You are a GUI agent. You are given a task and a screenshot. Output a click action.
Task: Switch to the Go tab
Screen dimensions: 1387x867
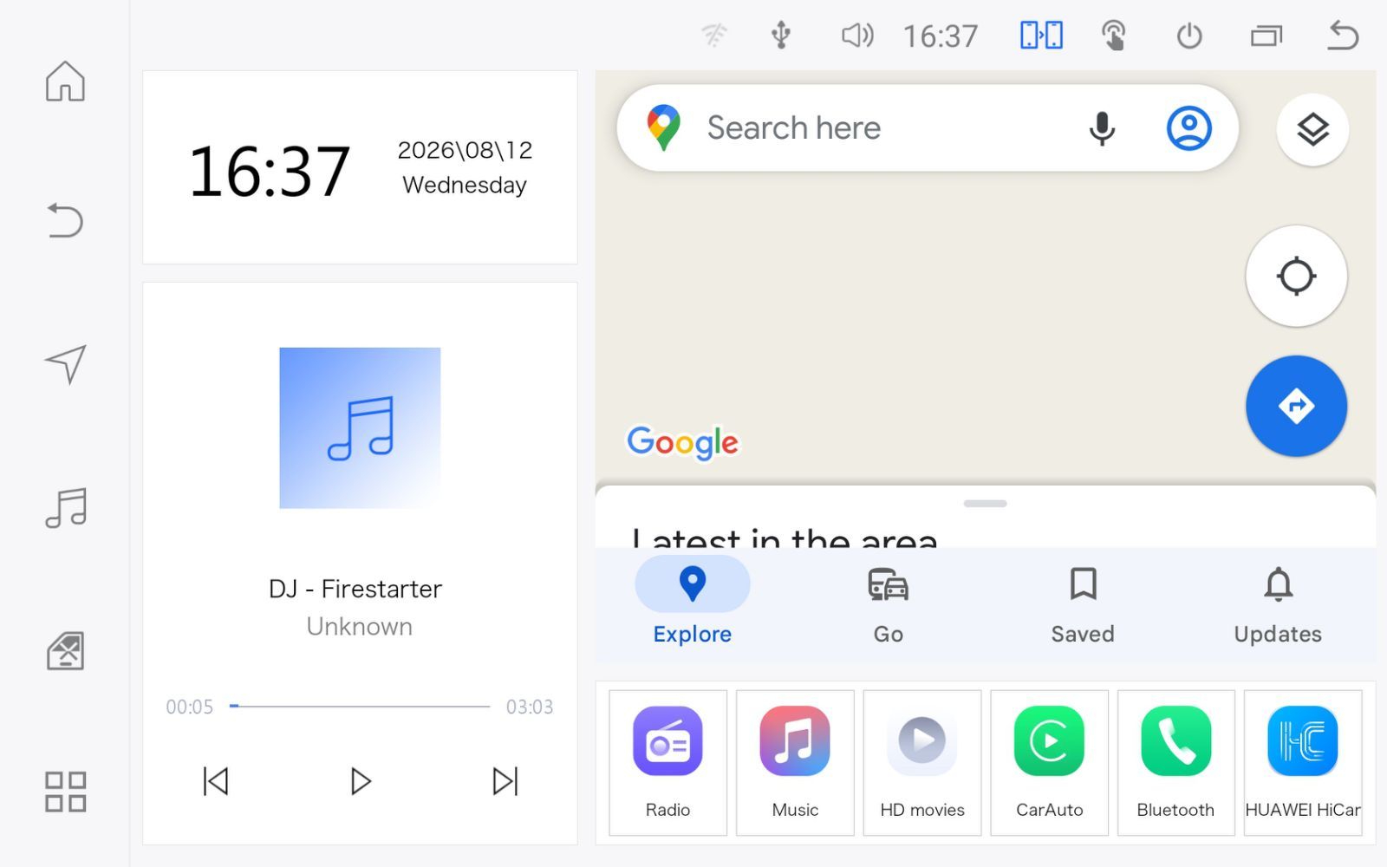click(888, 606)
